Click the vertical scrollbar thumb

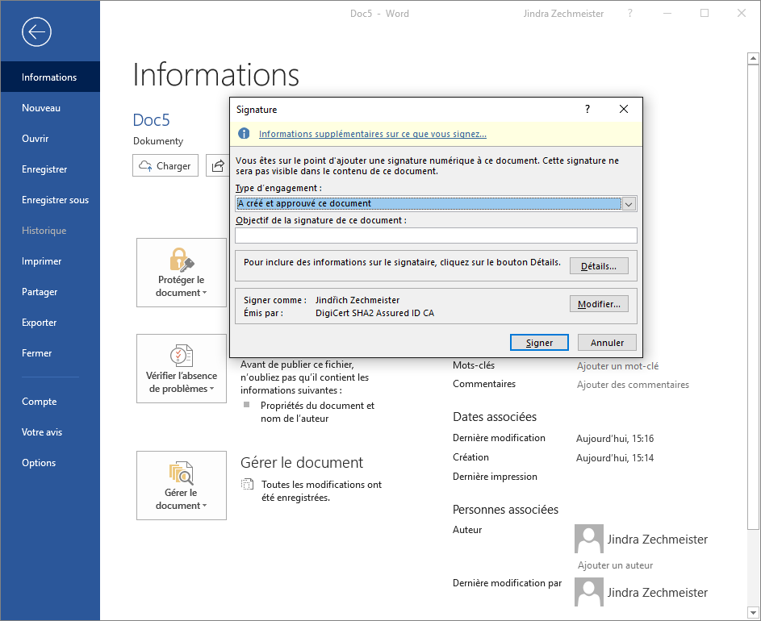[x=753, y=297]
